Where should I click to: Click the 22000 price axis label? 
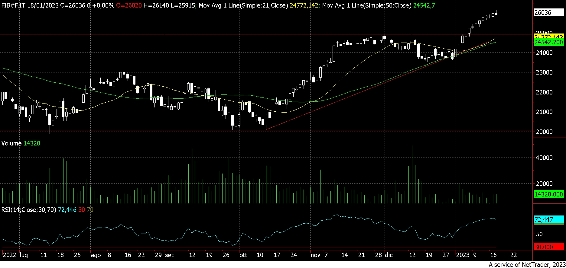[x=544, y=92]
